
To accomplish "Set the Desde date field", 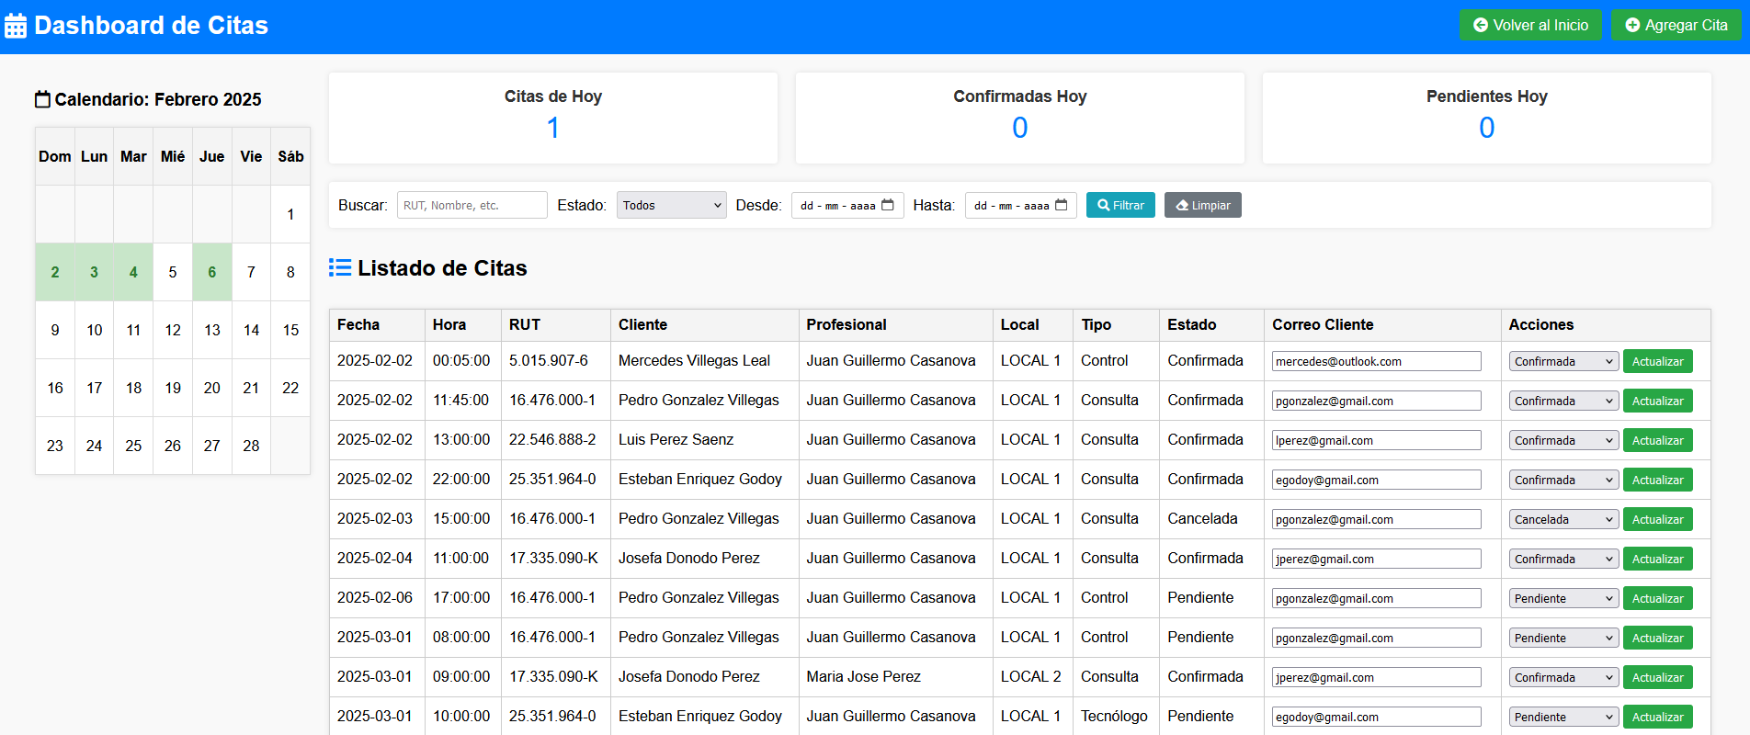I will (x=847, y=205).
